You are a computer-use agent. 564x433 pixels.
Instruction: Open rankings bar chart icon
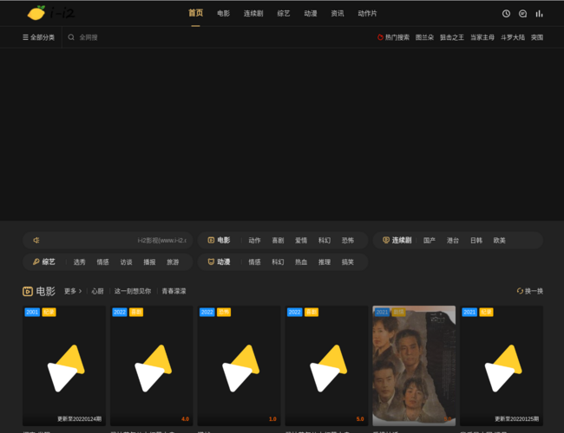click(x=539, y=14)
